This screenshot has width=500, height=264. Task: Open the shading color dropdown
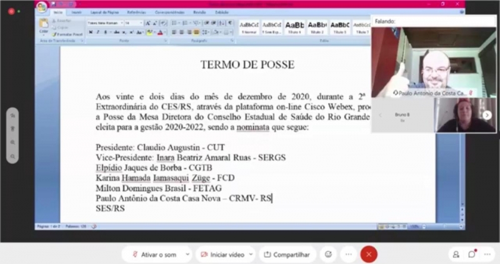(217, 33)
